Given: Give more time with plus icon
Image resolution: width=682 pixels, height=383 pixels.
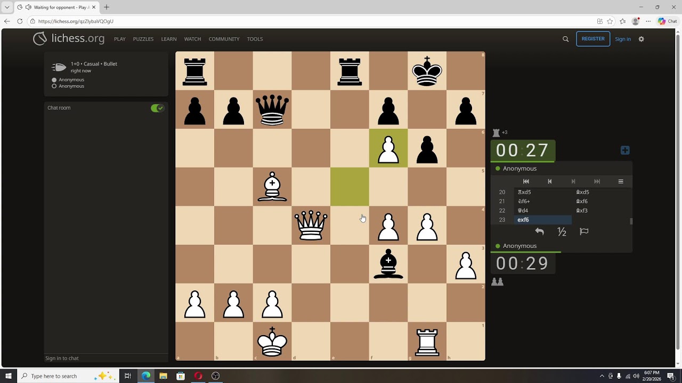Looking at the screenshot, I should coord(625,151).
